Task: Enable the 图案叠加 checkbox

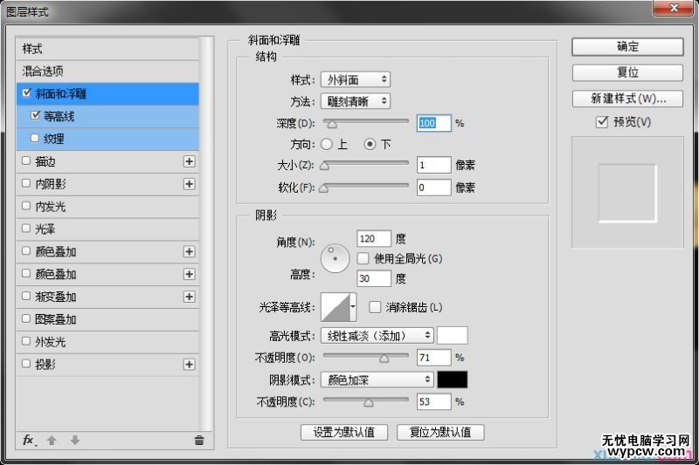Action: 26,318
